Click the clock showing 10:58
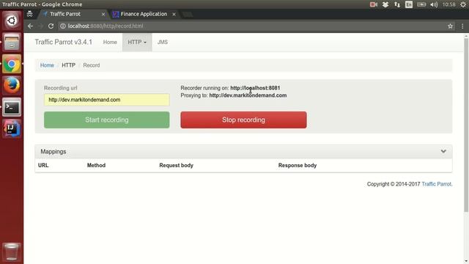 [449, 4]
